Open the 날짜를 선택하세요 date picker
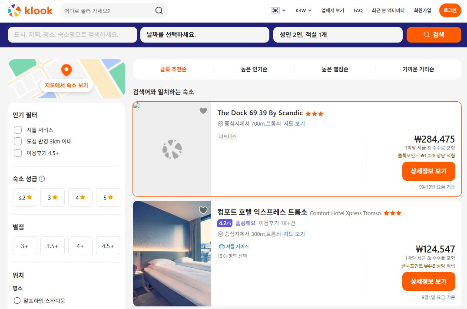Image resolution: width=467 pixels, height=309 pixels. pos(205,35)
